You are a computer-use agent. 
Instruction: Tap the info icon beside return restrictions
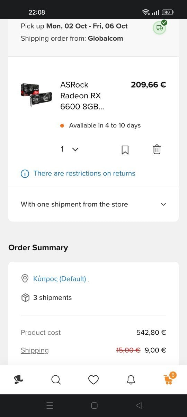tap(25, 174)
